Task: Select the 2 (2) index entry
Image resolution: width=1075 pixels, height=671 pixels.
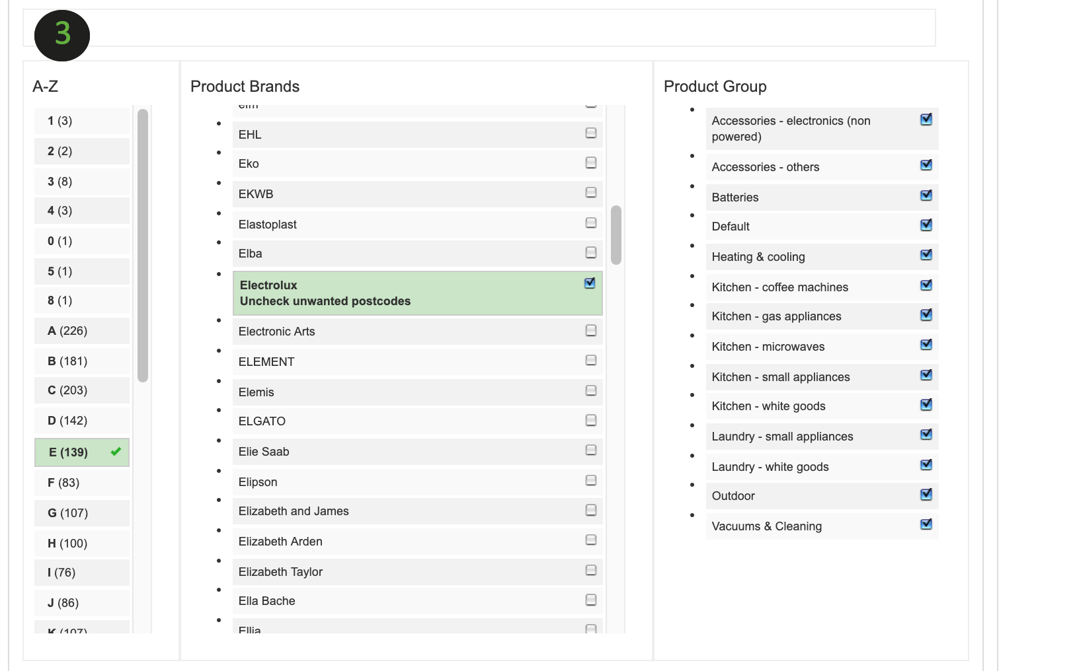Action: tap(82, 151)
